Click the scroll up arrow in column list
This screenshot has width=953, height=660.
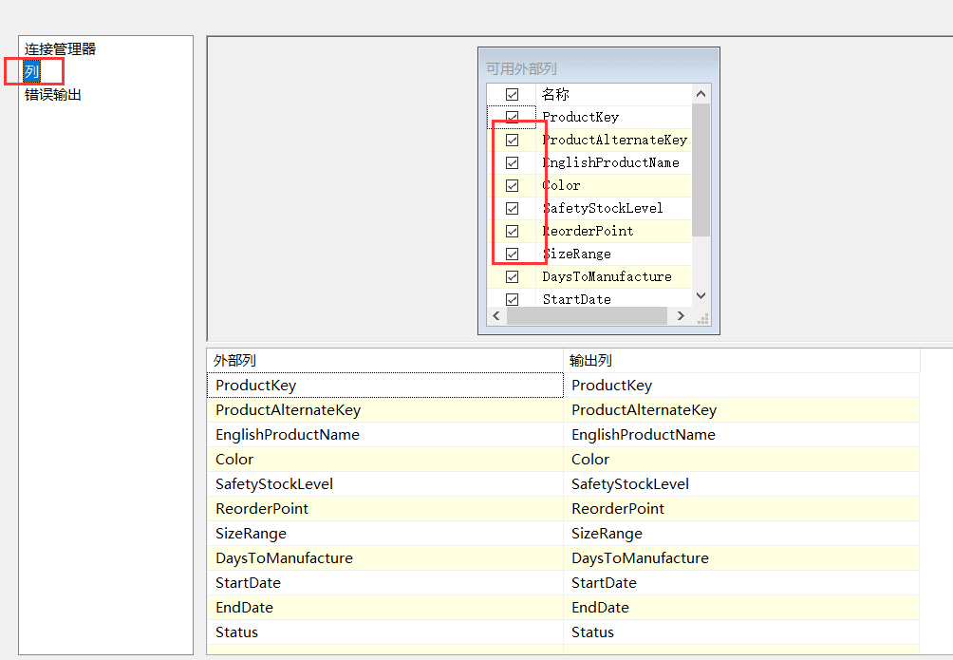[x=701, y=94]
